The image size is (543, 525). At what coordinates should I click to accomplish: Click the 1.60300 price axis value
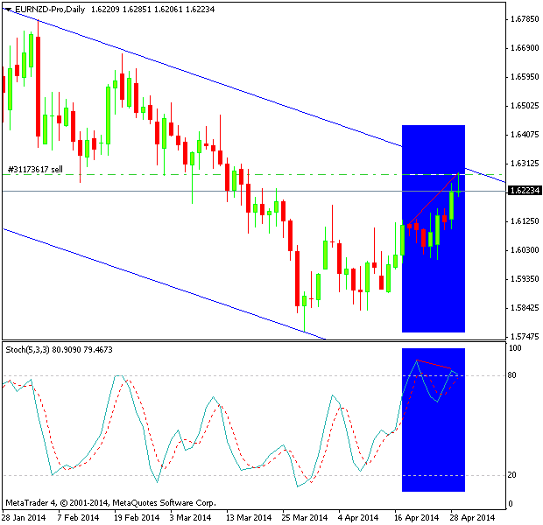pyautogui.click(x=525, y=250)
